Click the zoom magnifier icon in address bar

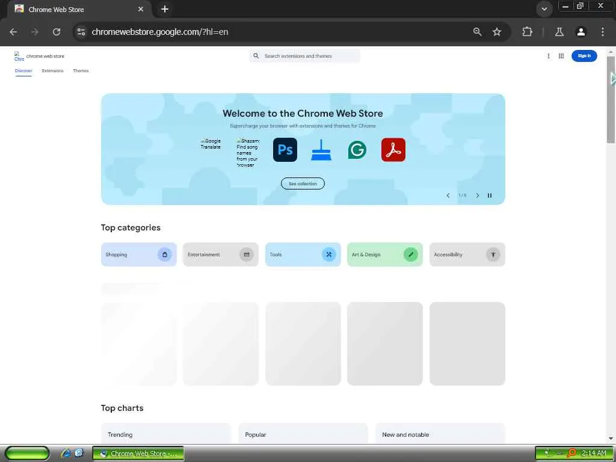(477, 32)
